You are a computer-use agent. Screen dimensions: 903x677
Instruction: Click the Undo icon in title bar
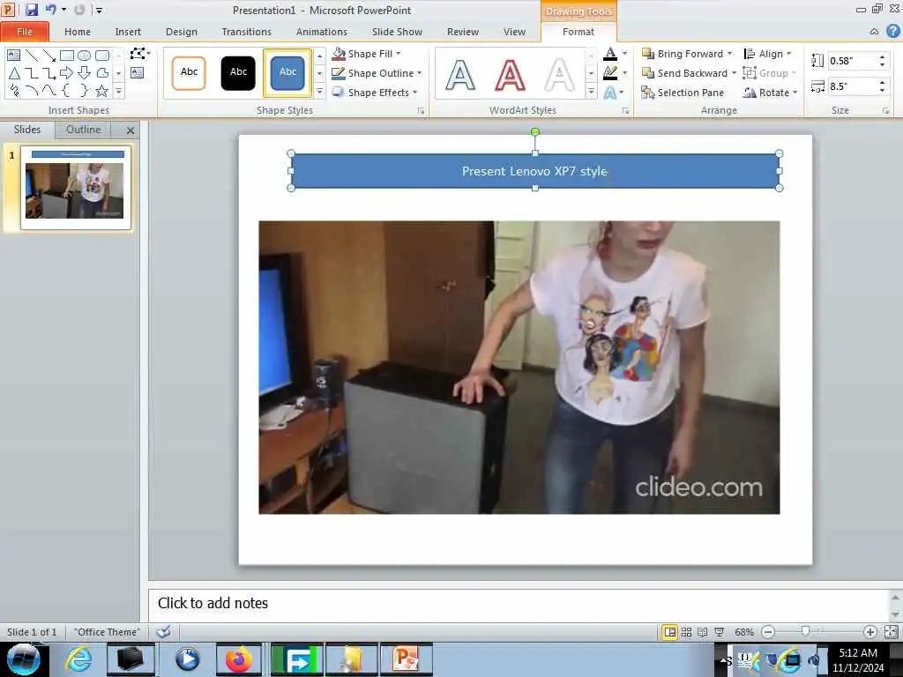click(51, 10)
